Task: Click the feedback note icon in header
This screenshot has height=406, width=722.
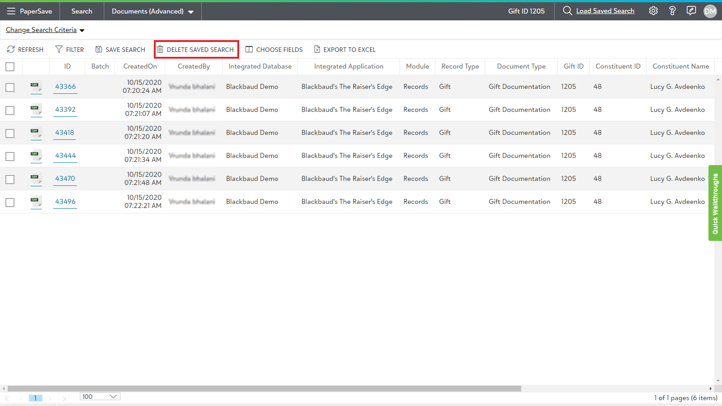Action: [x=691, y=11]
